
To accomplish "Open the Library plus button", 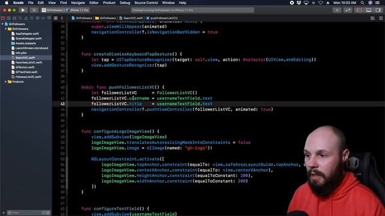I will pyautogui.click(x=337, y=10).
